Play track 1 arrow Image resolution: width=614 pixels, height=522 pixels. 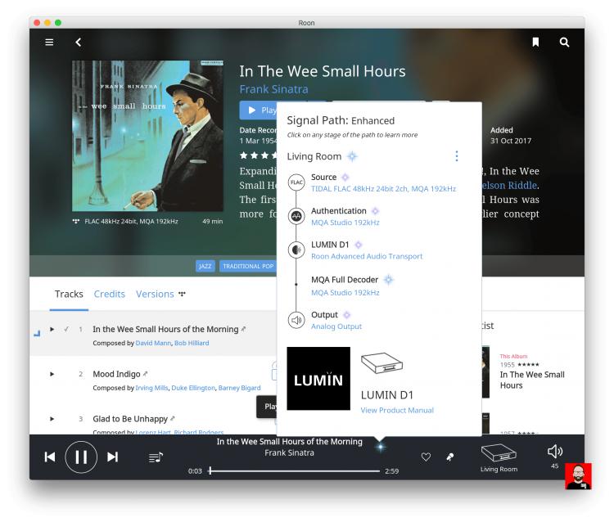(52, 330)
